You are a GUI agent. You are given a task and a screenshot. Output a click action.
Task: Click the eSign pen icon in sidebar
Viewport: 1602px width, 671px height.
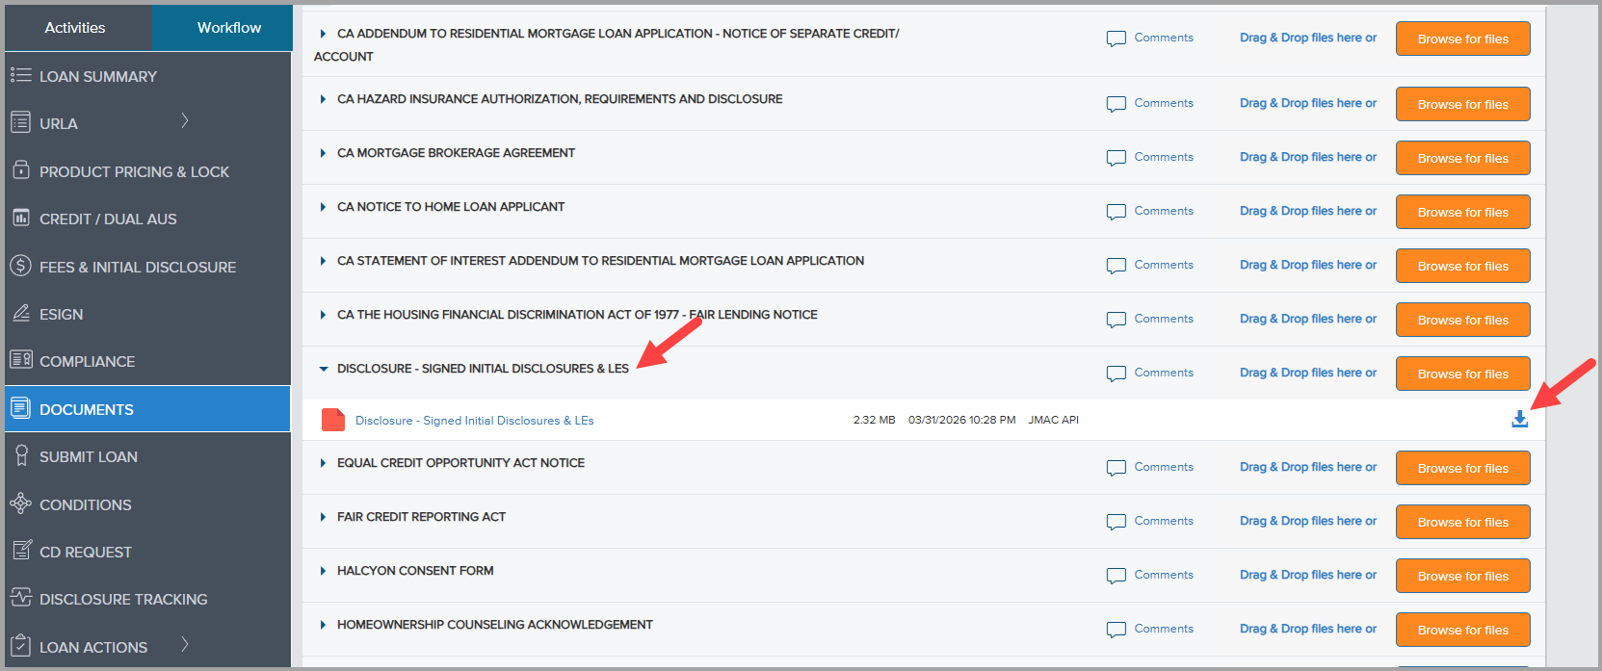point(20,313)
